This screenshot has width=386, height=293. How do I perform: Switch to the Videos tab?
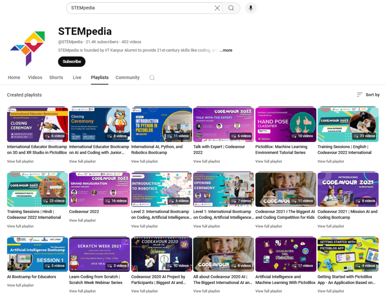[x=35, y=78]
